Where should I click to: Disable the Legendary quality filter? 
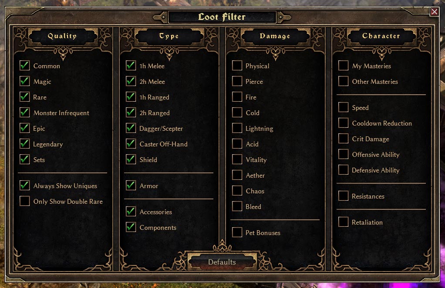tap(25, 144)
